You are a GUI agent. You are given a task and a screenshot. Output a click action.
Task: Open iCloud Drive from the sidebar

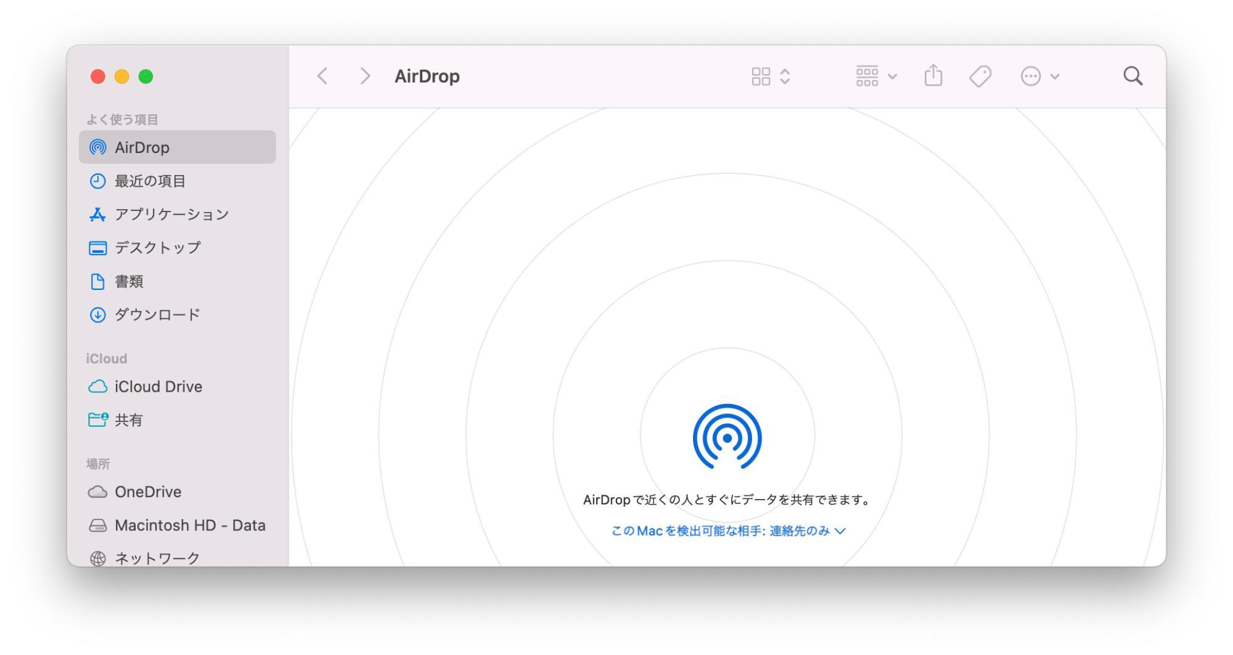point(158,387)
